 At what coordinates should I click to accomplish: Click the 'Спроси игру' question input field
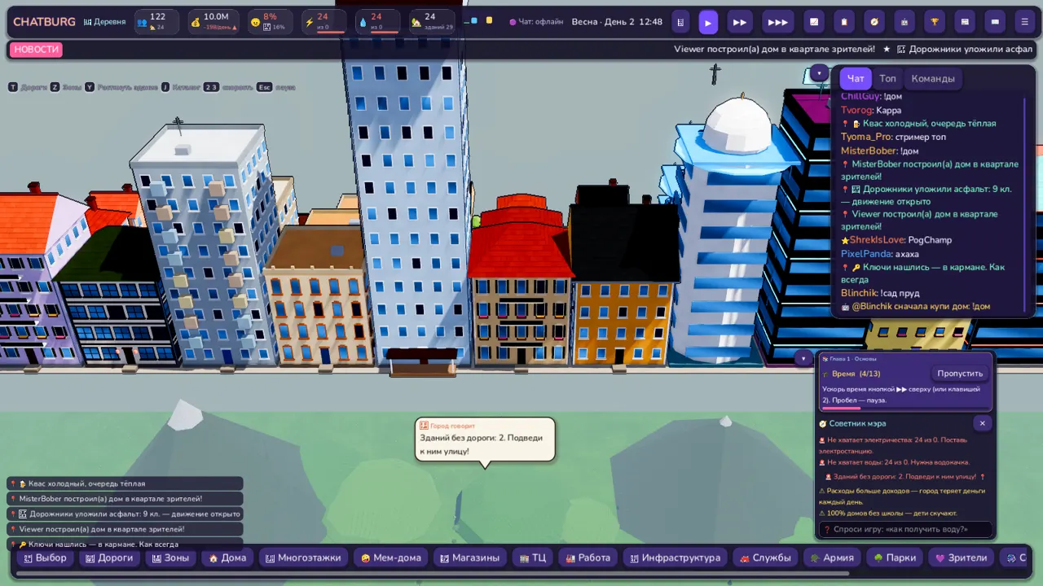905,529
